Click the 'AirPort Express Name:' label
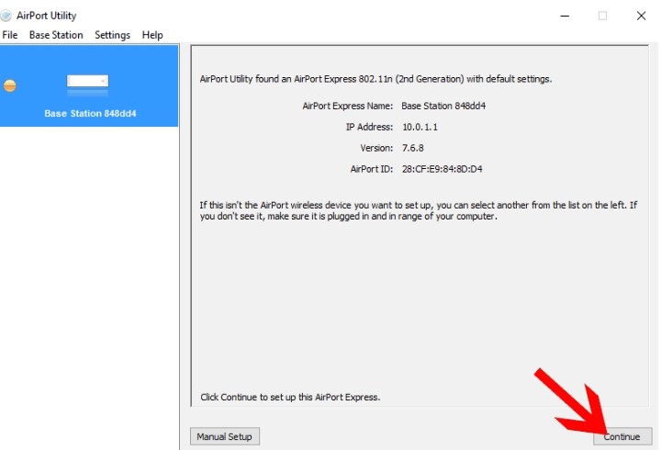The image size is (661, 450). (x=347, y=106)
